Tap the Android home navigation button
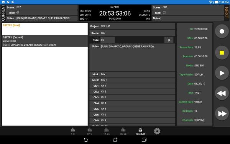The height and width of the screenshot is (144, 230). (115, 140)
